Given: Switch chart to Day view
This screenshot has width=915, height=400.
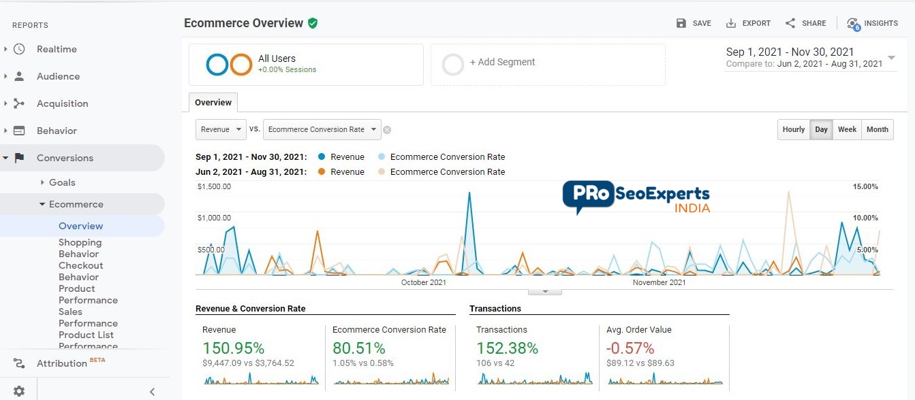Looking at the screenshot, I should click(x=822, y=129).
